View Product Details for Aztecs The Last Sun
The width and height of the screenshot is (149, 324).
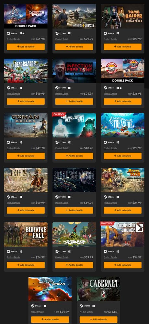(x=13, y=203)
